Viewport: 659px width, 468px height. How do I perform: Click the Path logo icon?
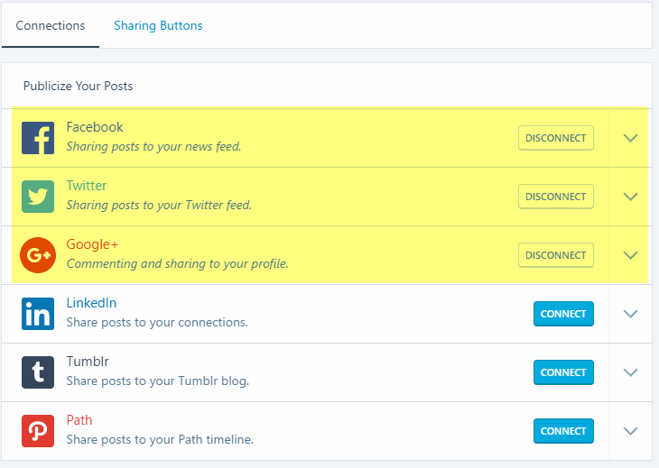[x=38, y=431]
